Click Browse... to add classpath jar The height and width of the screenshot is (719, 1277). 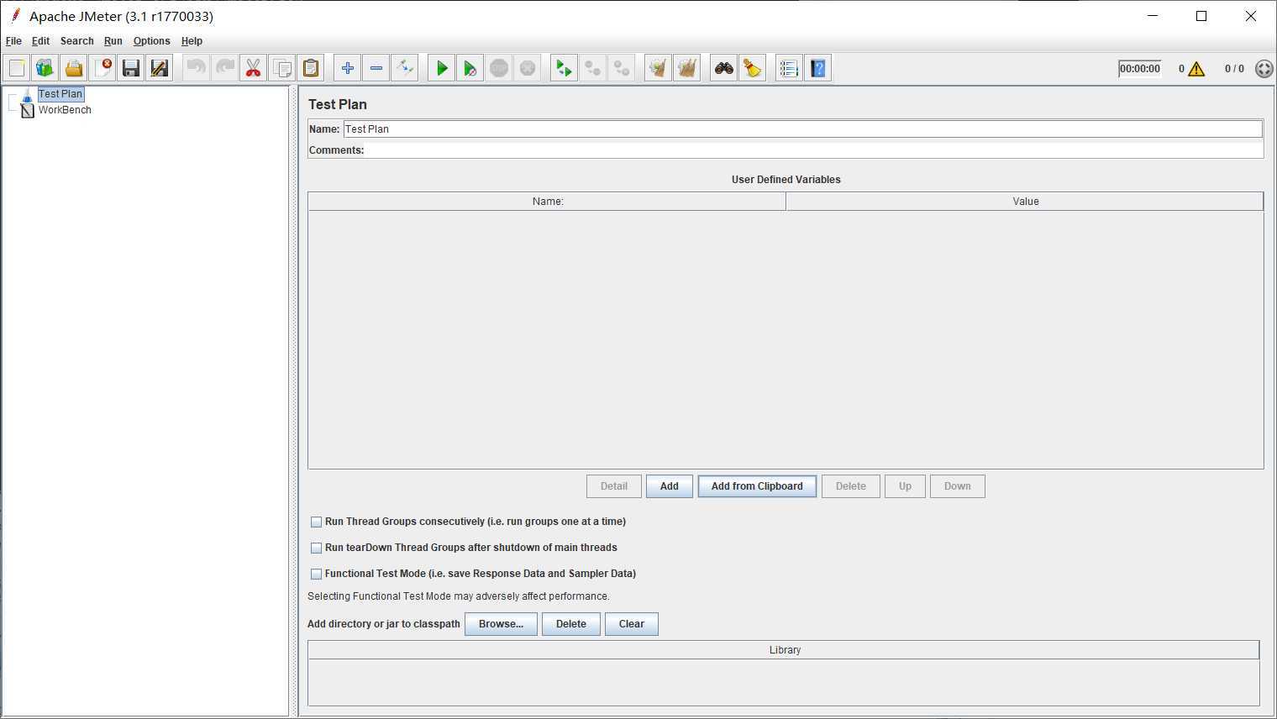[501, 624]
